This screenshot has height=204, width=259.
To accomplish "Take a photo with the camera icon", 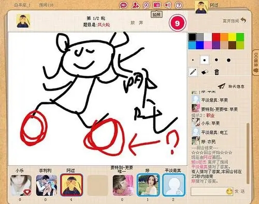I will coord(157,5).
